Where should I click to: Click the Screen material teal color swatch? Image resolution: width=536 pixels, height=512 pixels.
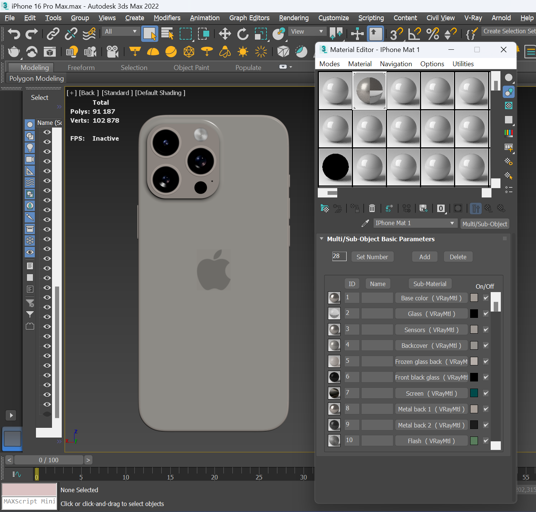tap(474, 393)
